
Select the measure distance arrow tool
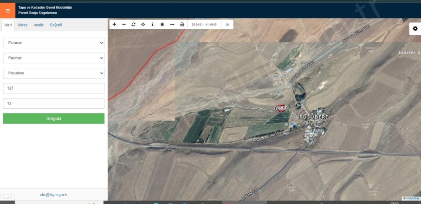point(172,24)
